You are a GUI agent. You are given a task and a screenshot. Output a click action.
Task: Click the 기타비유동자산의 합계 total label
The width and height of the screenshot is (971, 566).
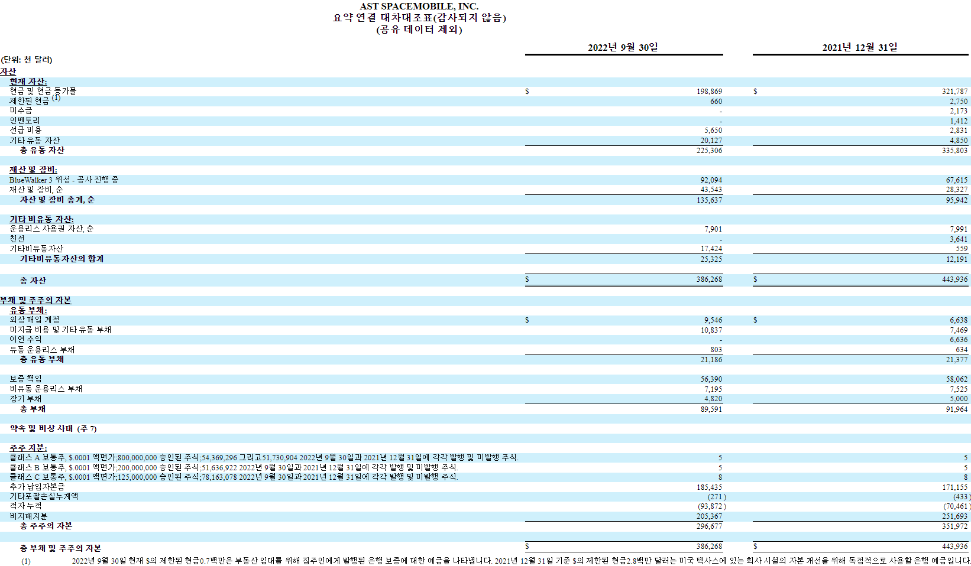[x=62, y=259]
